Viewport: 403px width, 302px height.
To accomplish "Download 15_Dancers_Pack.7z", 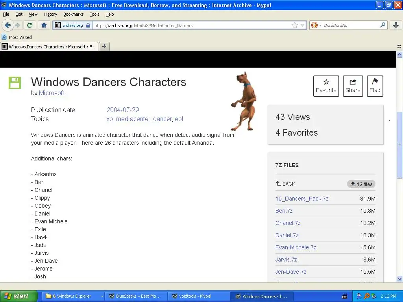I will coord(302,199).
